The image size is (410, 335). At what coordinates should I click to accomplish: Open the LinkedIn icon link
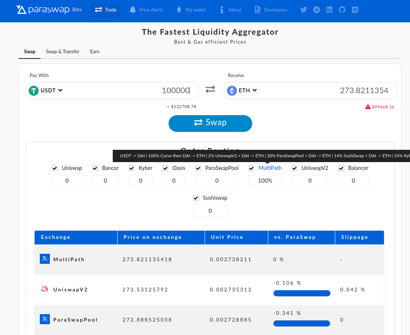tap(329, 10)
